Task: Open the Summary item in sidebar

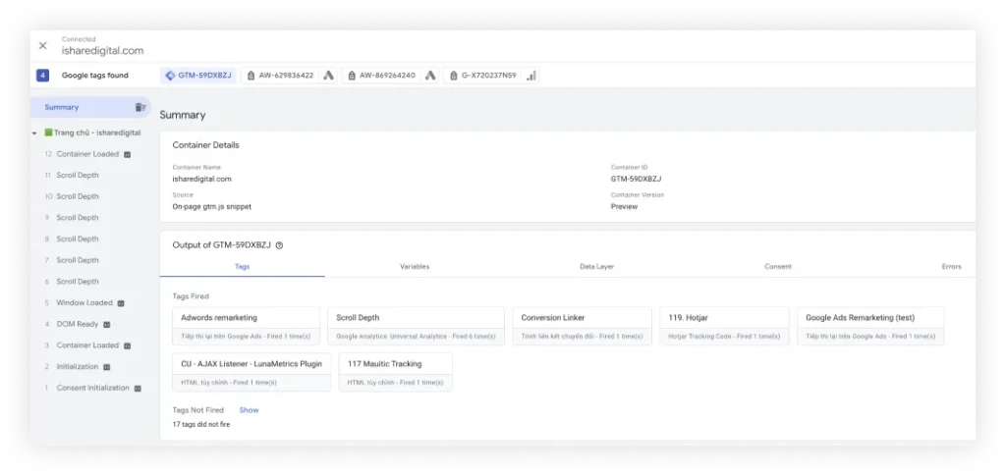Action: (90, 107)
